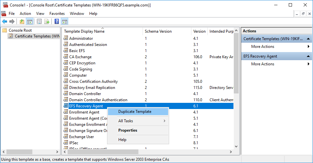Open Properties via toolbar properties icon
313x163 pixels.
tap(39, 21)
